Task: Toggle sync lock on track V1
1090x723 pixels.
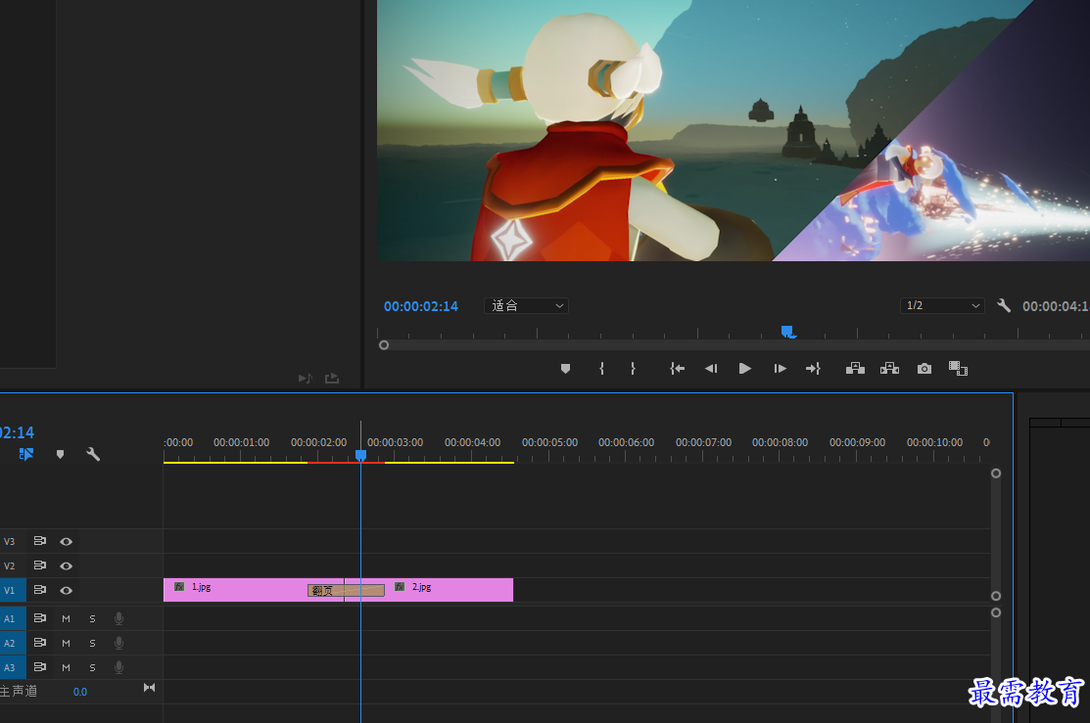Action: [39, 590]
